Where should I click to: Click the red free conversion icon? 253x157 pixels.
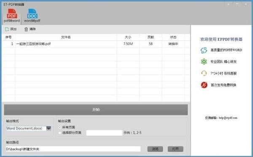click(x=204, y=85)
